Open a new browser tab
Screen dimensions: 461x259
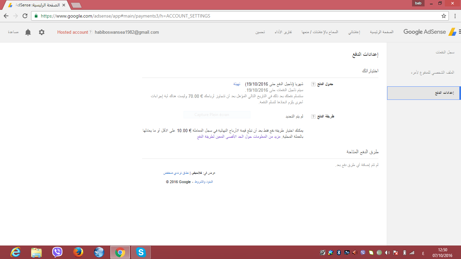(x=76, y=5)
